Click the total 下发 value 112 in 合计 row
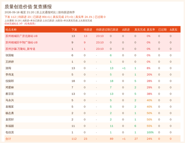 (x=74, y=139)
